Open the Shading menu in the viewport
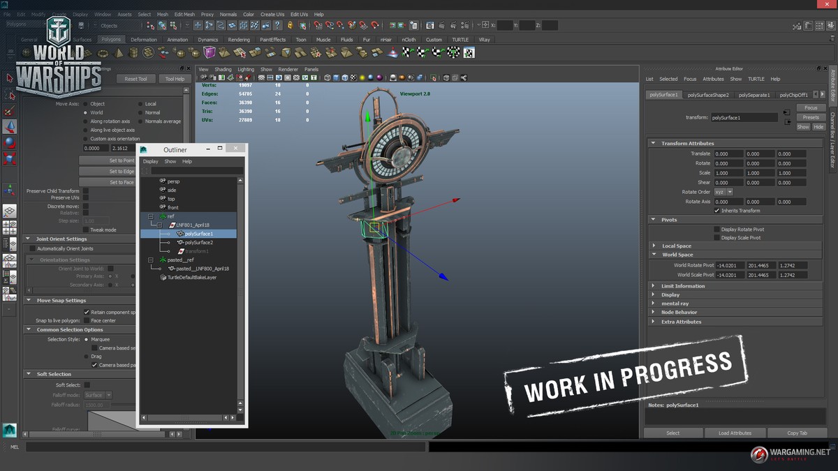Screen dimensions: 838x471 [223, 70]
